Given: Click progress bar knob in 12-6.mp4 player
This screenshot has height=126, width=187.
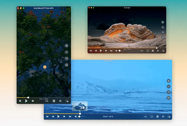Looking at the screenshot, I should [157, 48].
